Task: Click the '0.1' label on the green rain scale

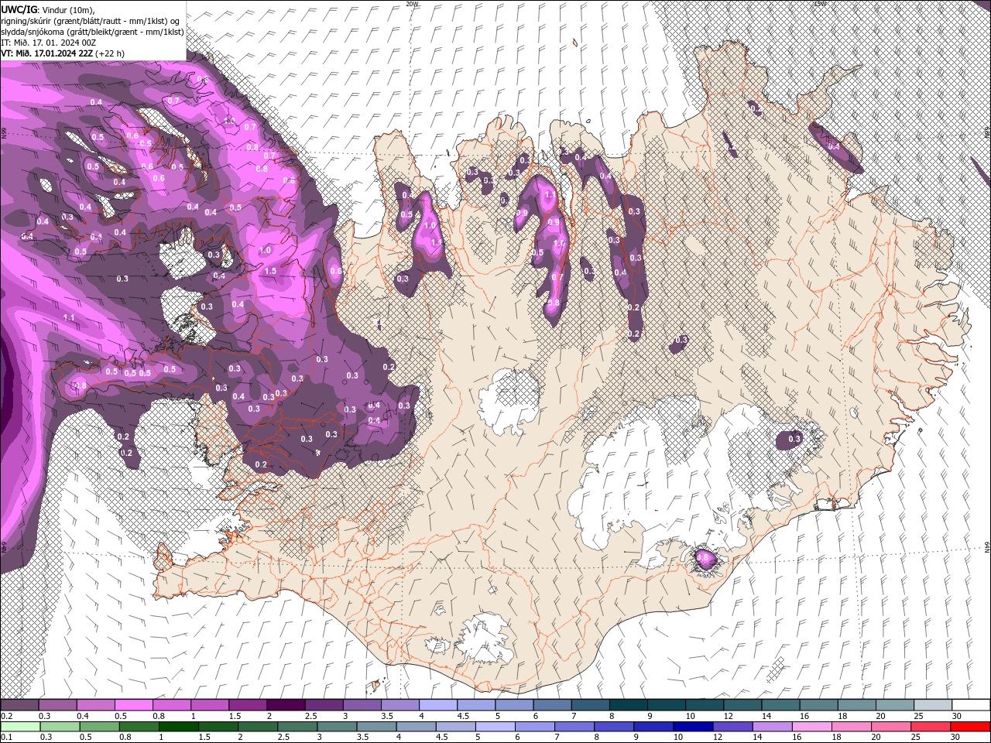Action: coord(6,737)
